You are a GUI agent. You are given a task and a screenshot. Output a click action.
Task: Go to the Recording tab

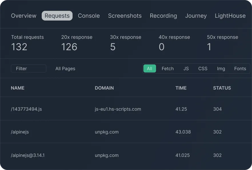[163, 16]
